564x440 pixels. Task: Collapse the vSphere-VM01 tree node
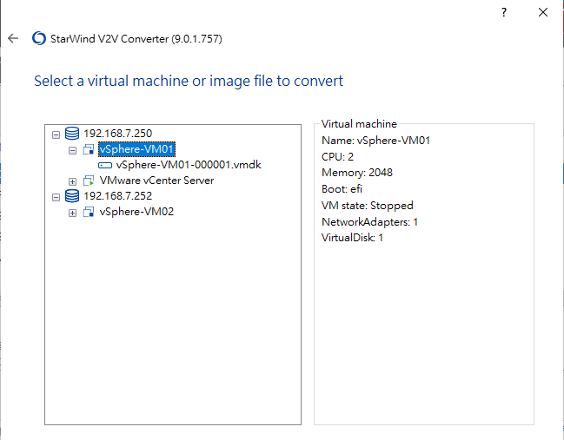click(73, 150)
